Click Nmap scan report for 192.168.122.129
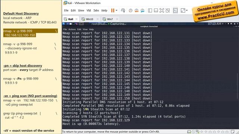239x134 pixels. [96, 120]
